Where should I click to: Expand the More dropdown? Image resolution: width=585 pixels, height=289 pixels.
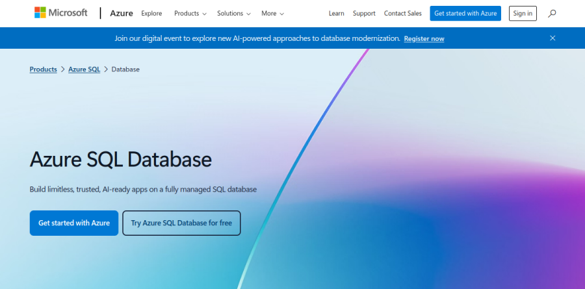coord(272,14)
